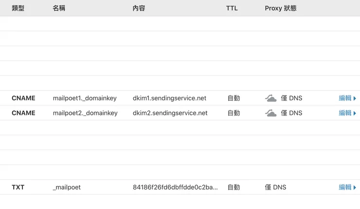This screenshot has width=360, height=209.
Task: Click the gray cloud icon for mailpoet1._domainkey
Action: [271, 98]
